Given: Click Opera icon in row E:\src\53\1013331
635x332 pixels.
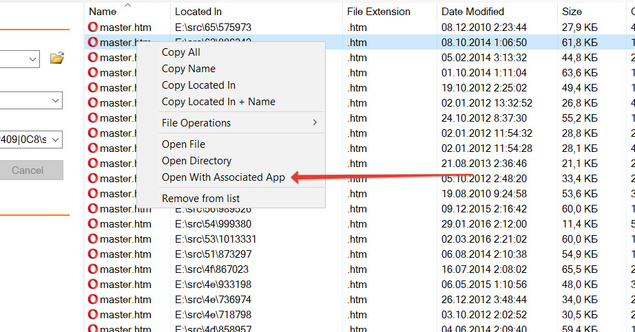Looking at the screenshot, I should coord(93,239).
